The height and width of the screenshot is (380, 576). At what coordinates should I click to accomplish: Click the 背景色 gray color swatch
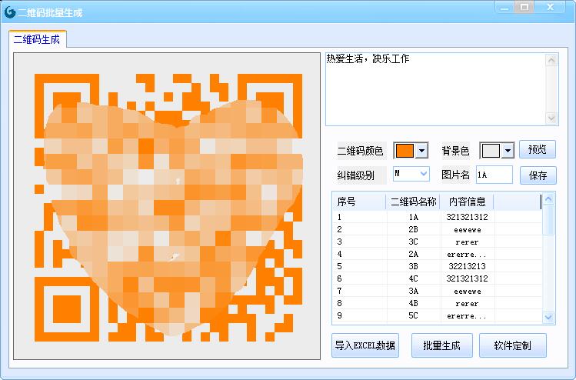coord(491,151)
